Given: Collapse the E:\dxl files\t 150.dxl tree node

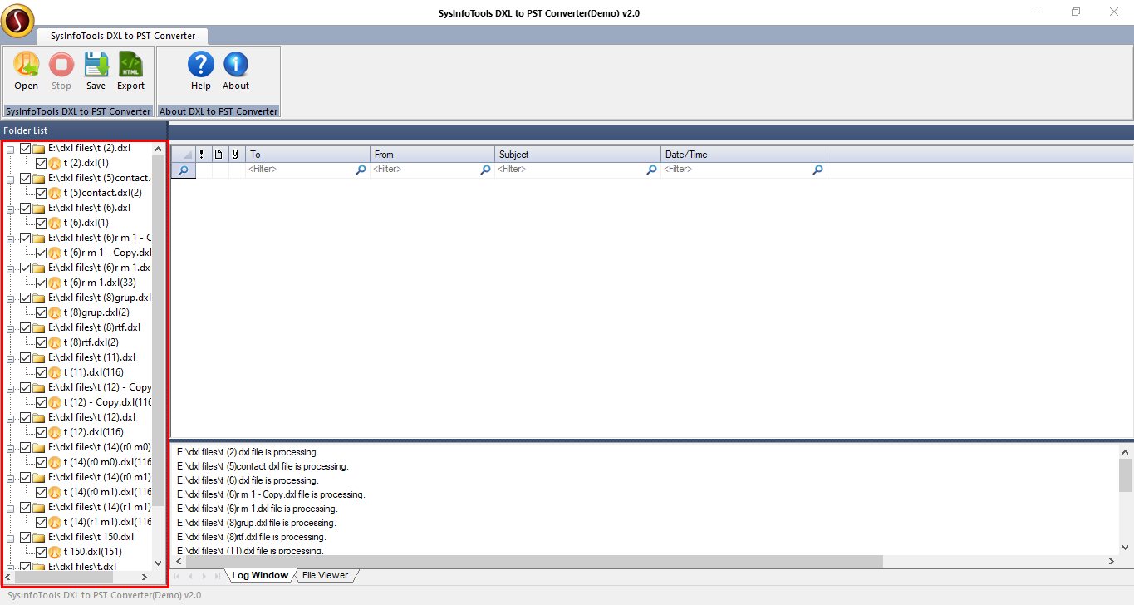Looking at the screenshot, I should tap(11, 538).
